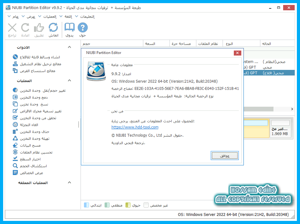Click the Refresh (انعاش) toolbar icon

(53, 28)
